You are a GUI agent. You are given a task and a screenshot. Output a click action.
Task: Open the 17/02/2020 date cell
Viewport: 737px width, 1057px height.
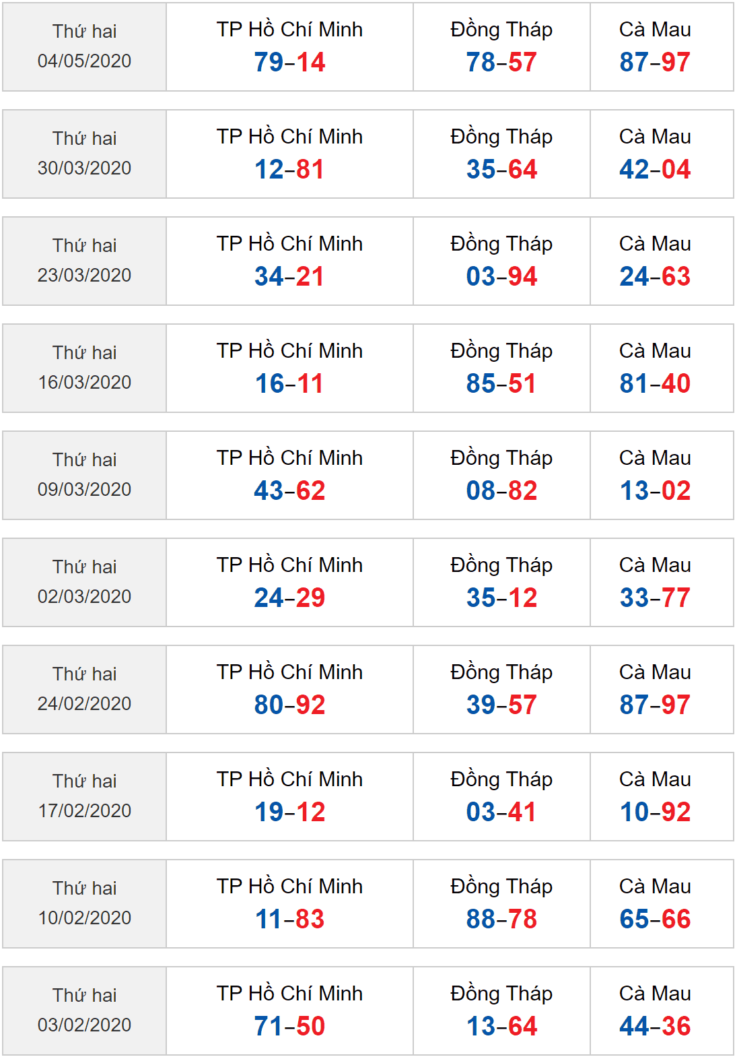tap(84, 796)
